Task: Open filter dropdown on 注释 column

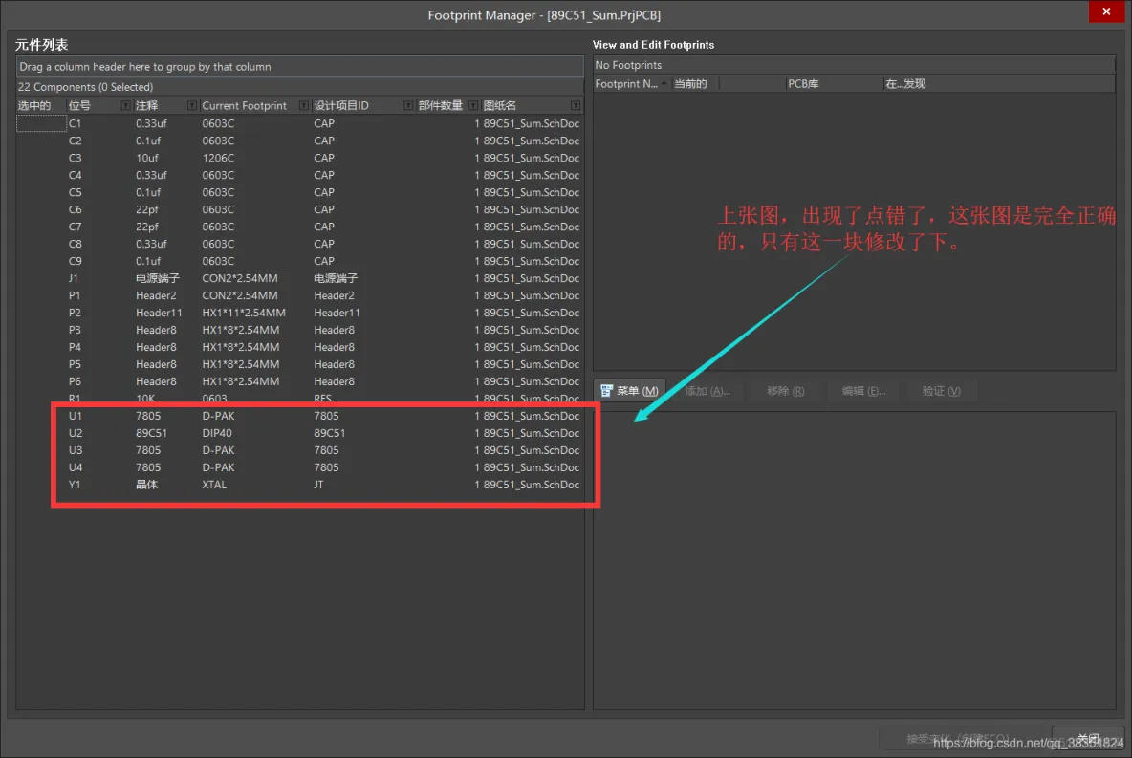Action: pos(192,105)
